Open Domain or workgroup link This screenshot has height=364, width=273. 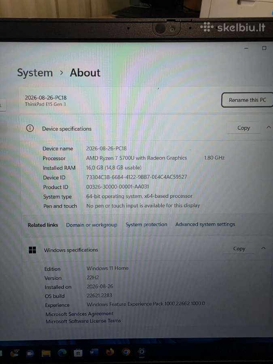tap(92, 225)
